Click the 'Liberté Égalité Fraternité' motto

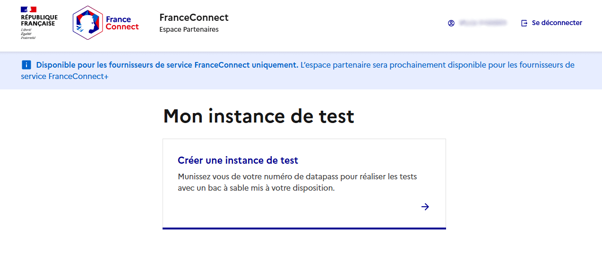coord(28,34)
